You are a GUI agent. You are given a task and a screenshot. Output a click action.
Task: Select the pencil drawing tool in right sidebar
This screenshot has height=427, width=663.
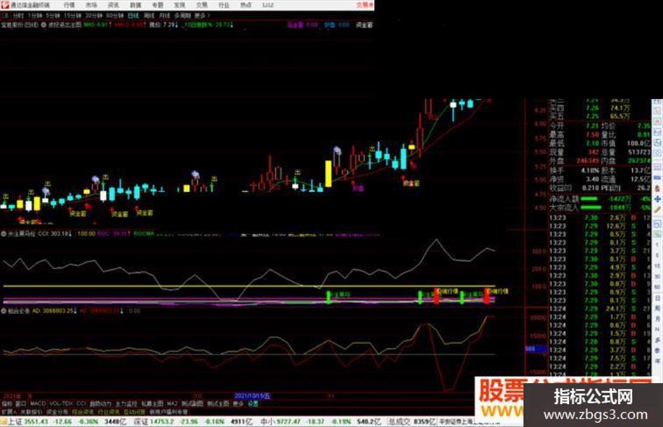[657, 210]
